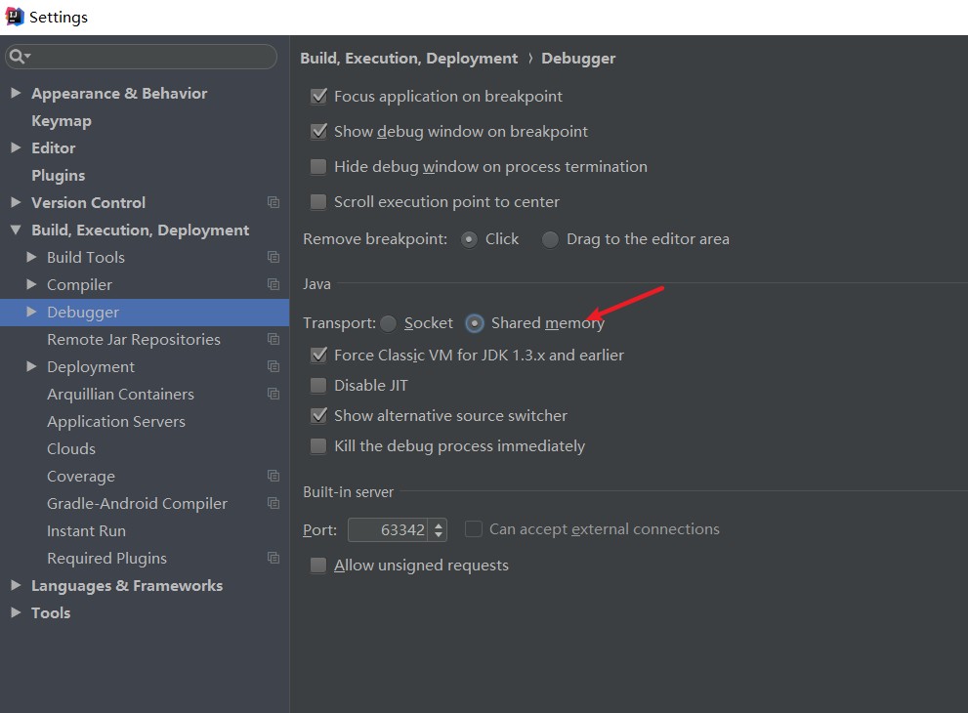Viewport: 968px width, 713px height.
Task: Click project-level icon beside Remote Jar Repositories
Action: click(274, 339)
